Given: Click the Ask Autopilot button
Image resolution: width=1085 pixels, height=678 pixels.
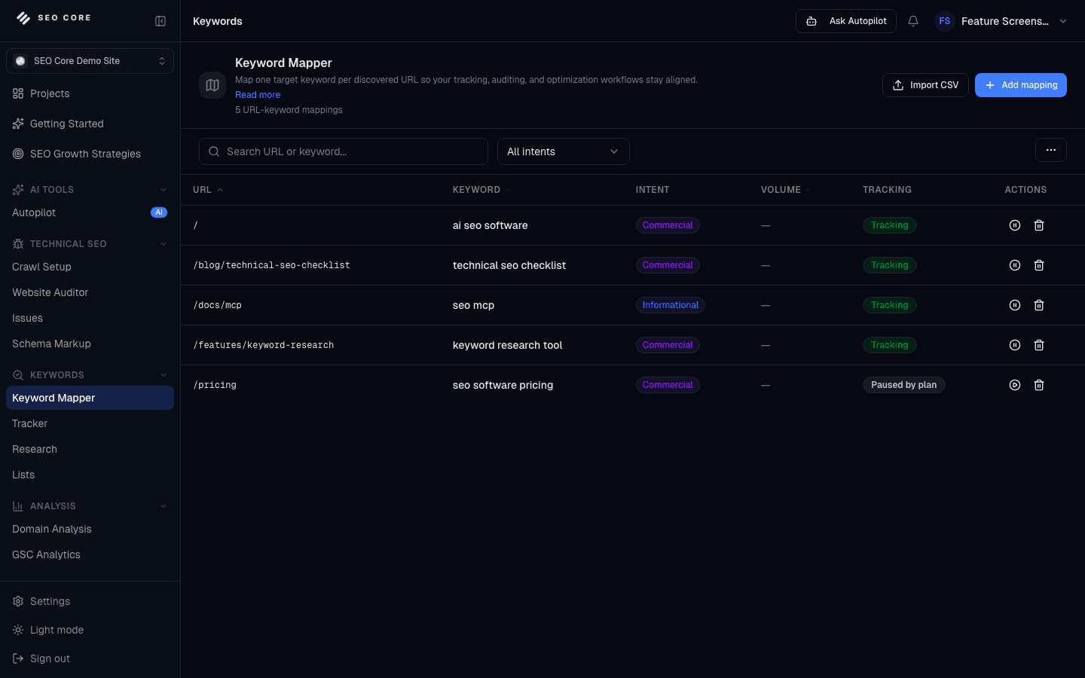Looking at the screenshot, I should (846, 21).
